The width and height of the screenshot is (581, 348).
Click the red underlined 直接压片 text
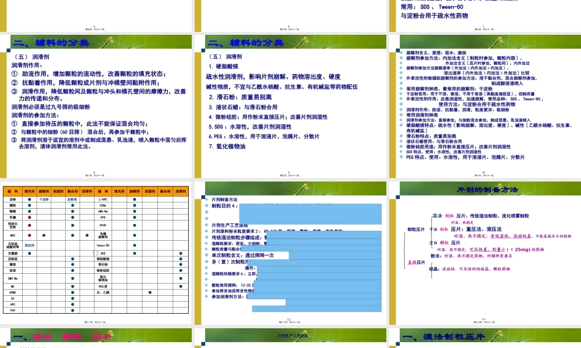417,262
